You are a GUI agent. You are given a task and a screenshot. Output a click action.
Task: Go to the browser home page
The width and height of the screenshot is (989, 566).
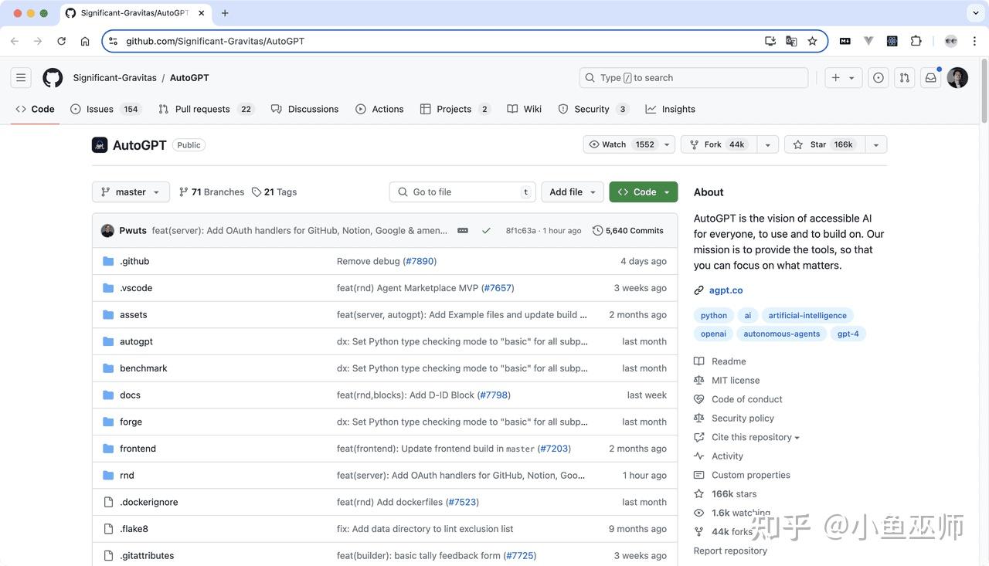[x=85, y=41]
